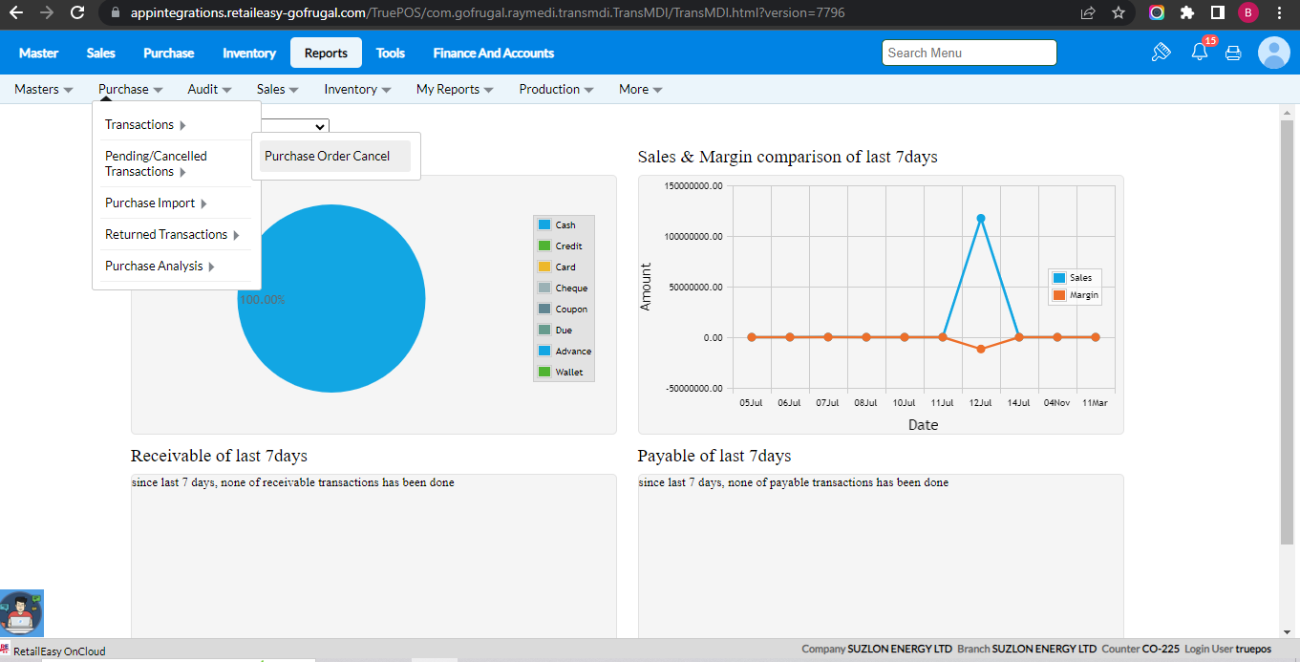Viewport: 1300px width, 662px height.
Task: Click the Search Menu input field
Action: click(x=969, y=53)
